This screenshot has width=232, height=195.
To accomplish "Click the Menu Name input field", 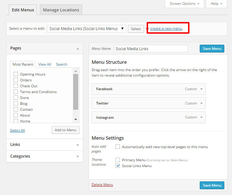I will [x=151, y=49].
